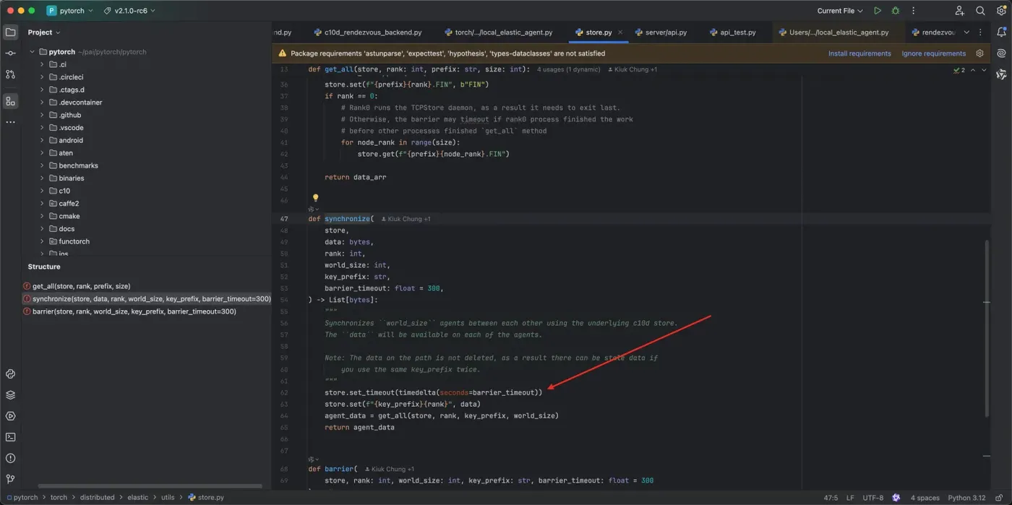The height and width of the screenshot is (505, 1012).
Task: Change UTF-8 file encoding
Action: [872, 497]
